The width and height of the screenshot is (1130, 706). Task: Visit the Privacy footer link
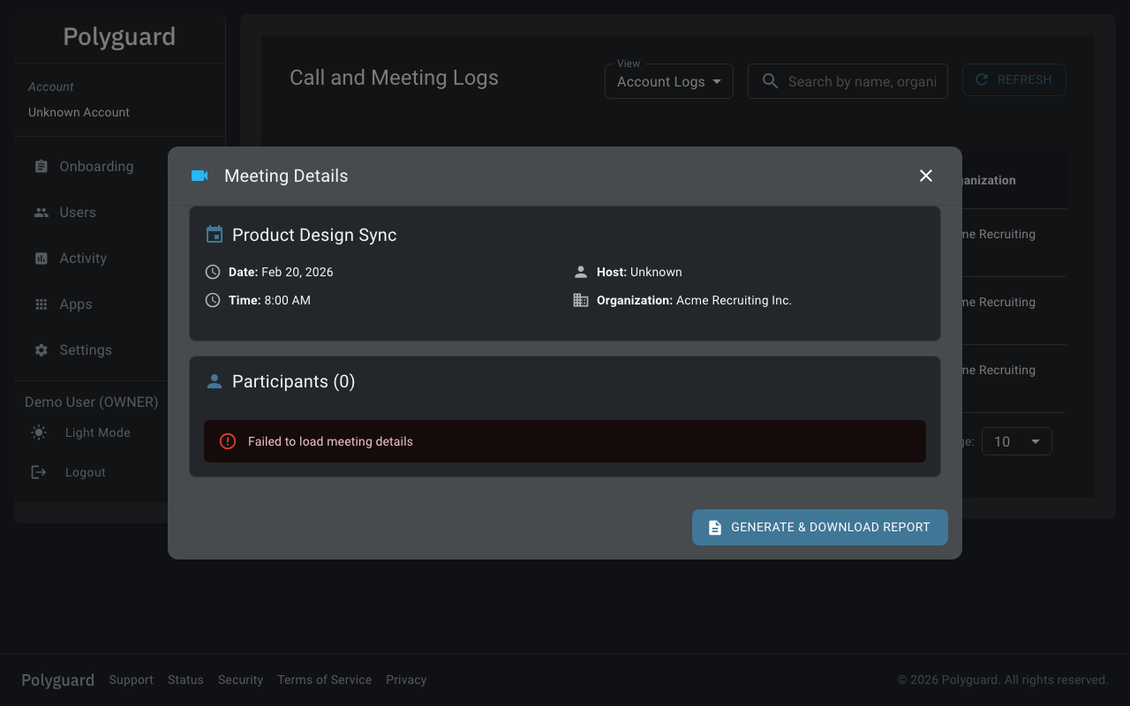coord(405,680)
